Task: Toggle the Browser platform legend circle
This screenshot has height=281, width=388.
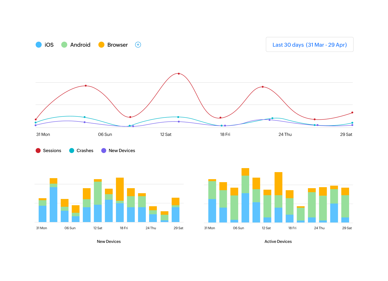Action: 101,45
